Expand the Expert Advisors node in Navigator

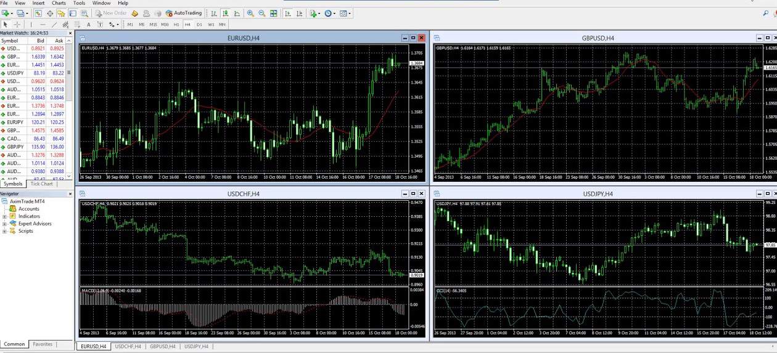point(4,224)
